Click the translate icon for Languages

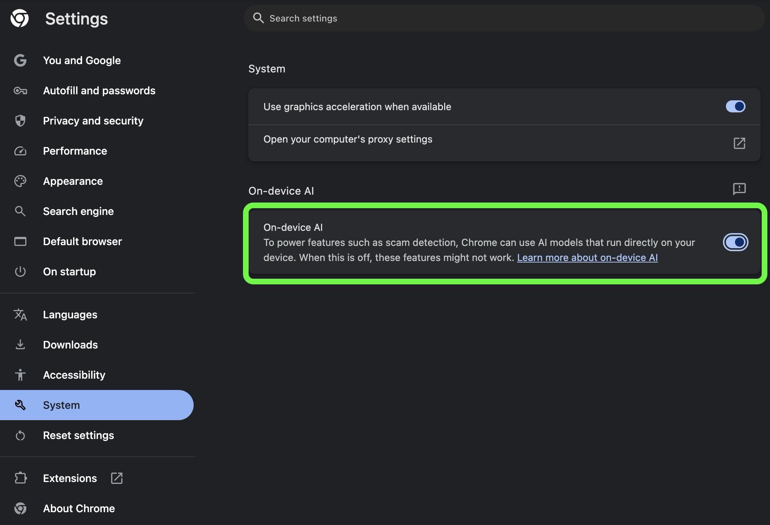pos(20,315)
